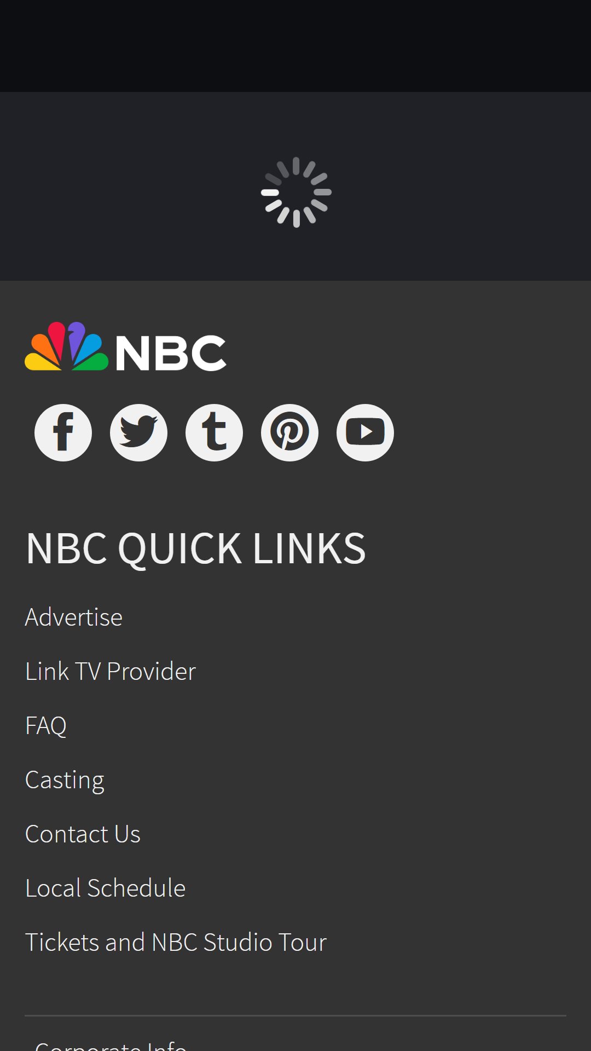Open NBC's Facebook page icon

pos(63,432)
